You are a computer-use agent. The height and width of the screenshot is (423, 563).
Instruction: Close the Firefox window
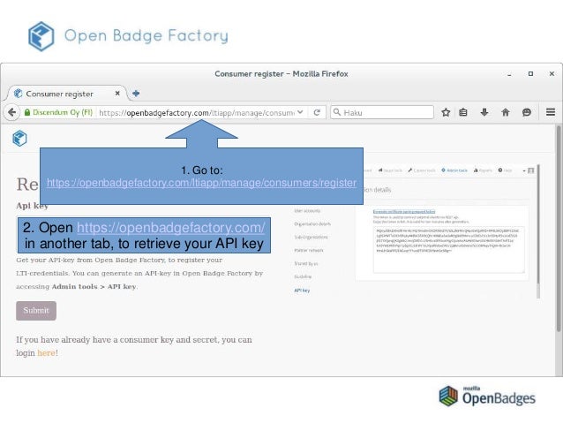[552, 73]
